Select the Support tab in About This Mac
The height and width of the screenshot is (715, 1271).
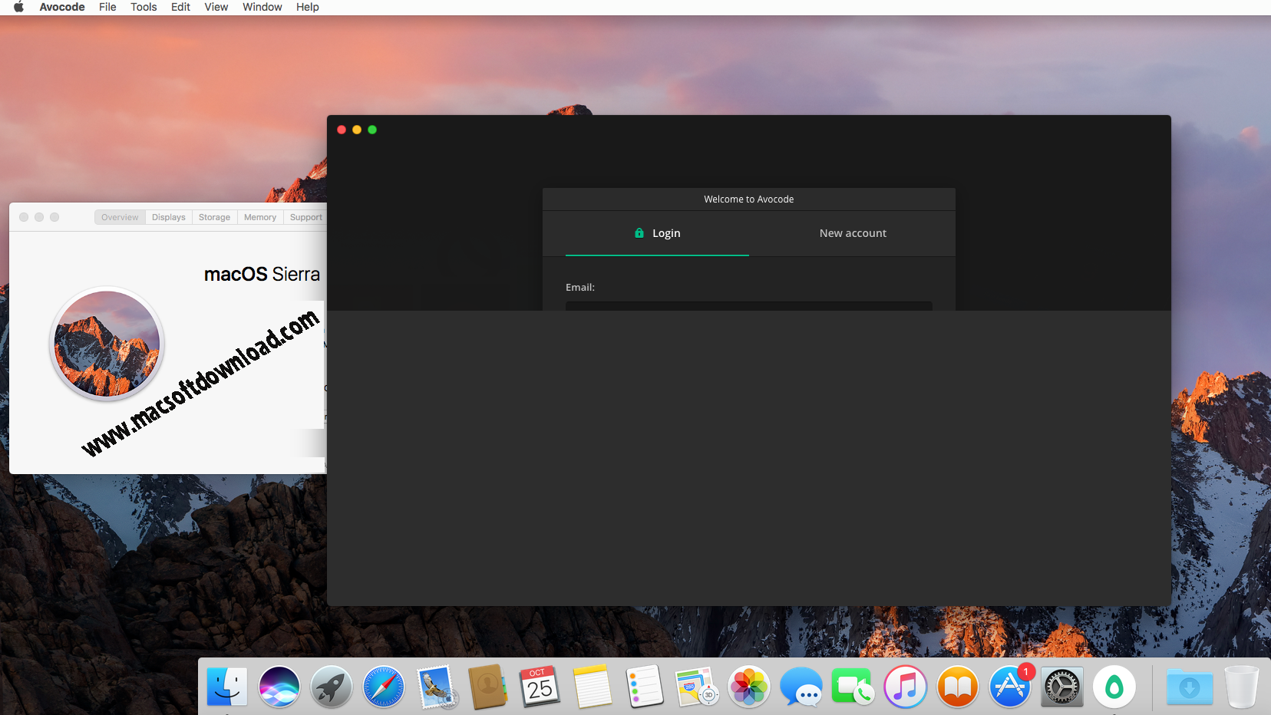tap(305, 217)
